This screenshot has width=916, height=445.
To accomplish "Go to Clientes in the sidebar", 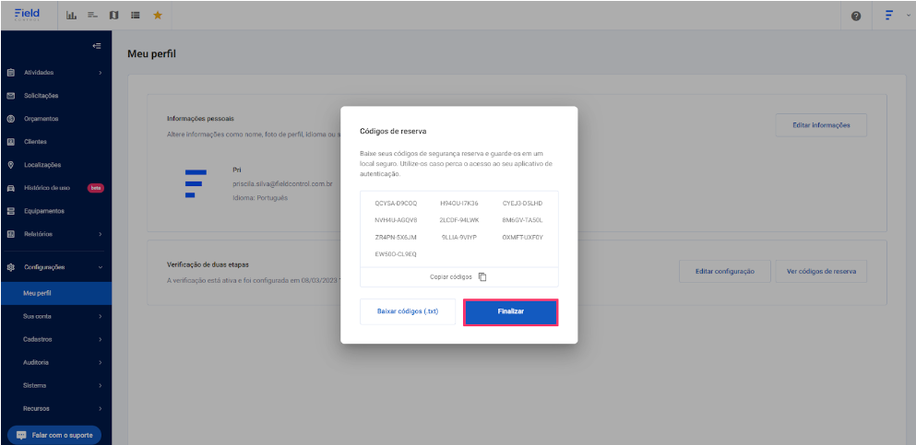I will tap(56, 142).
